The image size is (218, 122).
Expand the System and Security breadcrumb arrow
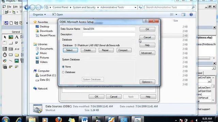[98, 7]
